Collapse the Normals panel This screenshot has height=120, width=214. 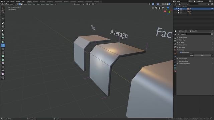pos(181,50)
